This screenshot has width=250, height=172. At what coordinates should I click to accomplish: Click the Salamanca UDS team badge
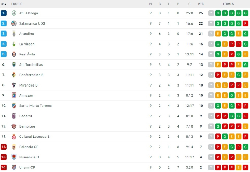[14, 23]
